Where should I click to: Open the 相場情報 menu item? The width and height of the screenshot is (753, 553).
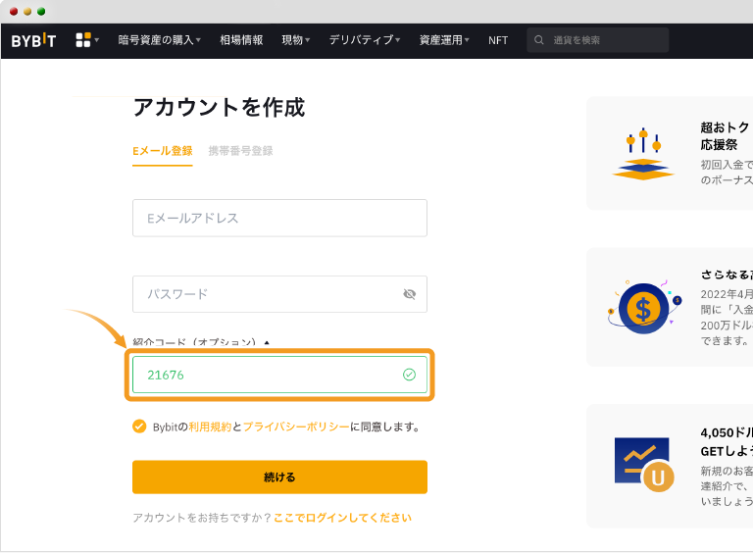(241, 40)
